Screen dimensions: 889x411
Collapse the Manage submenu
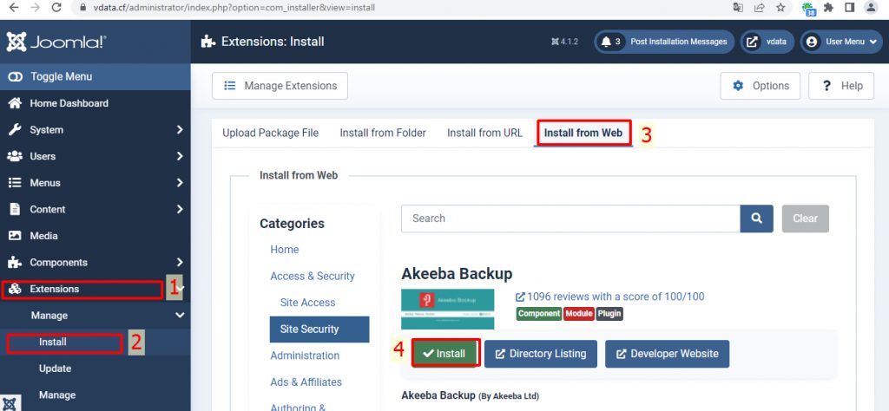179,316
